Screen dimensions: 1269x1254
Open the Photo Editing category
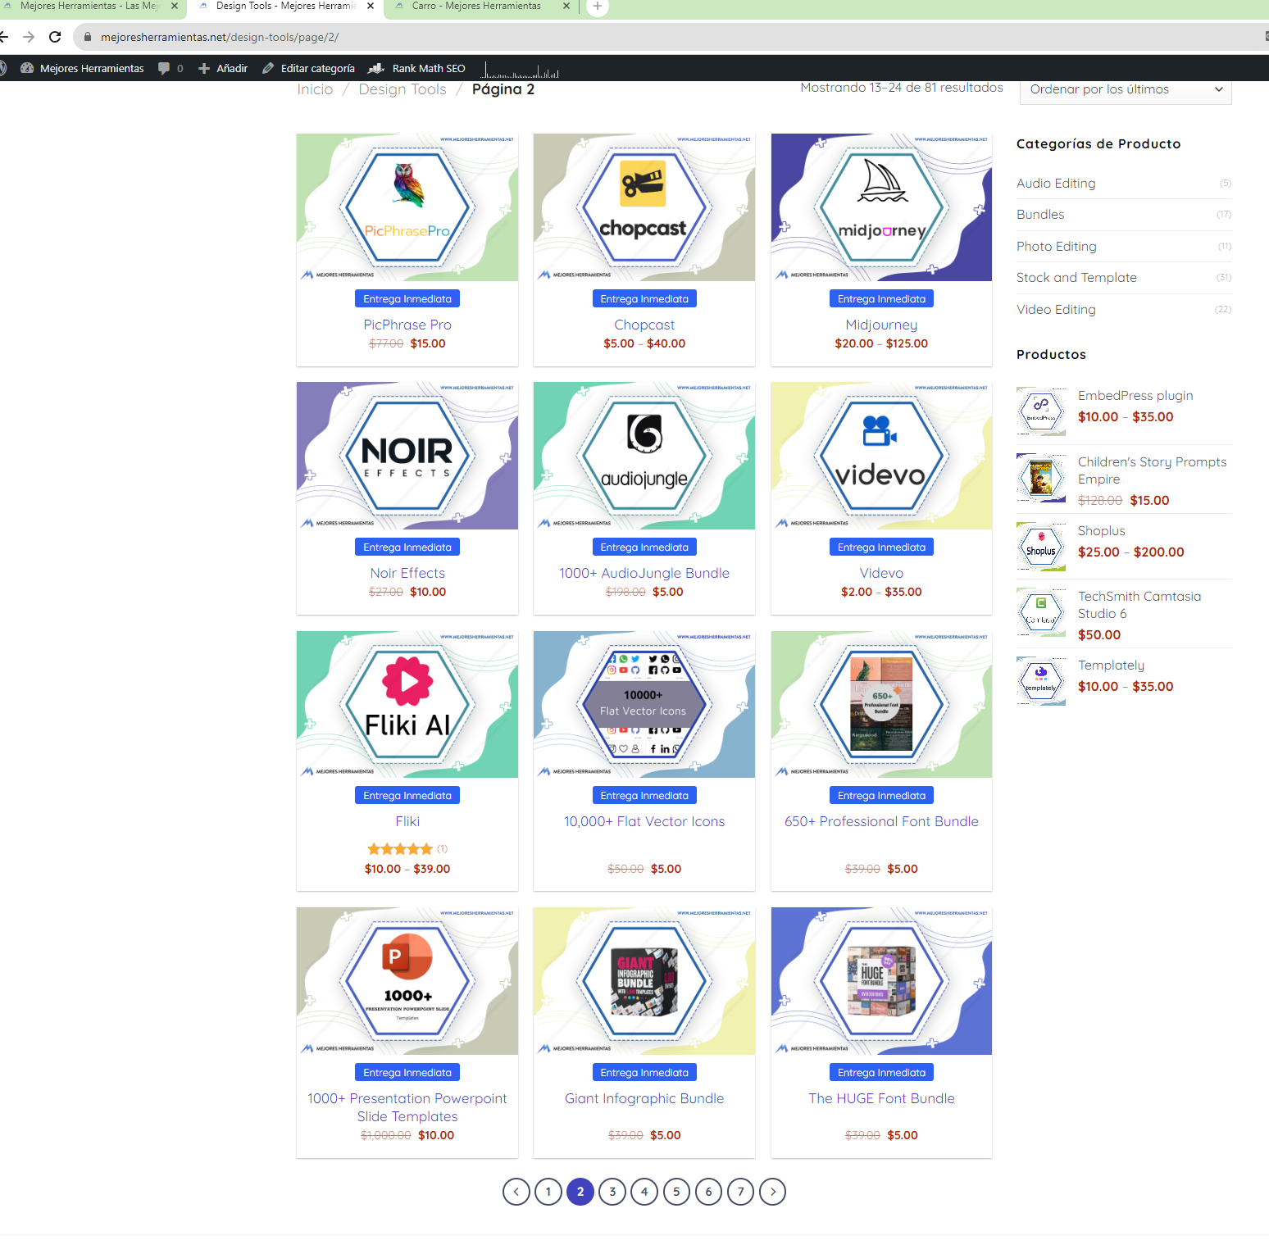click(x=1057, y=246)
